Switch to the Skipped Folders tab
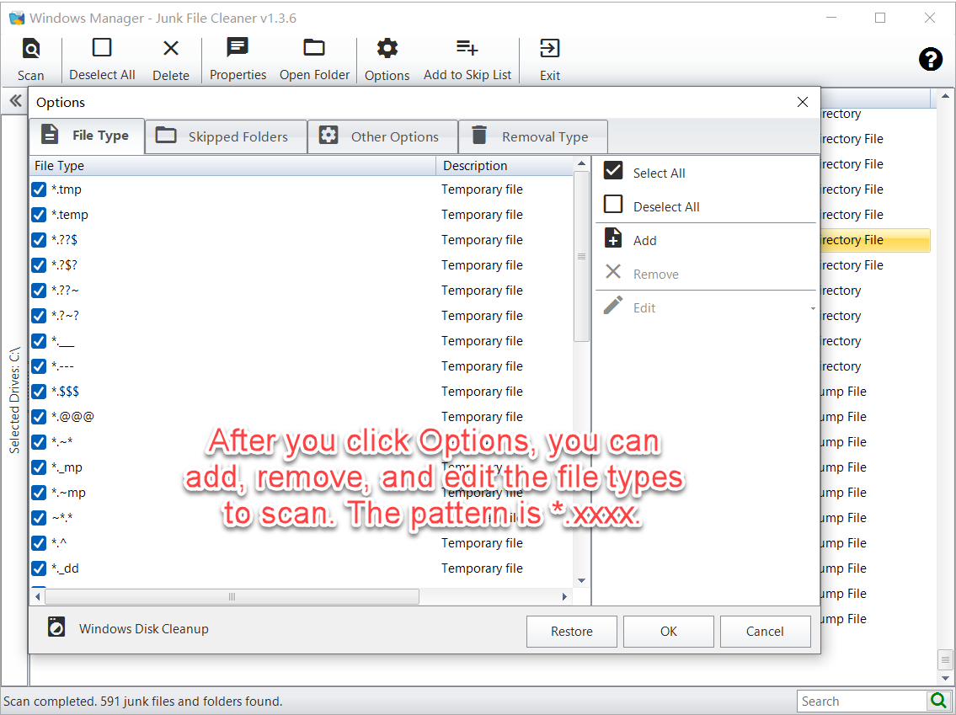Screen dimensions: 956x715 [x=226, y=136]
